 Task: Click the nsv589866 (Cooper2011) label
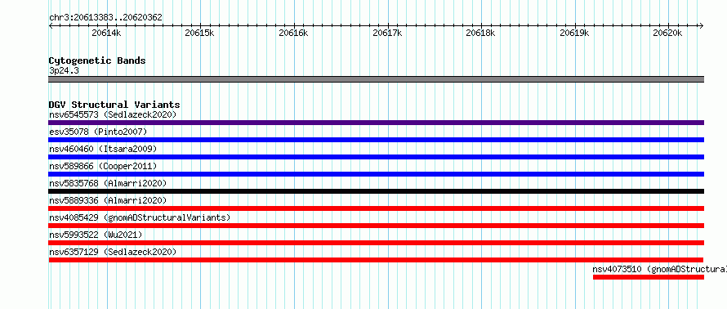(103, 166)
